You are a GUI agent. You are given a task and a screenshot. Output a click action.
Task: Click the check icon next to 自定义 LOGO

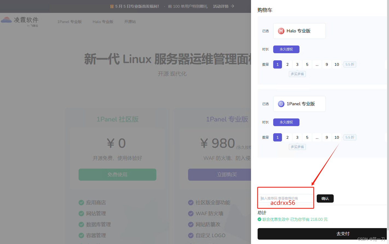[x=191, y=236]
